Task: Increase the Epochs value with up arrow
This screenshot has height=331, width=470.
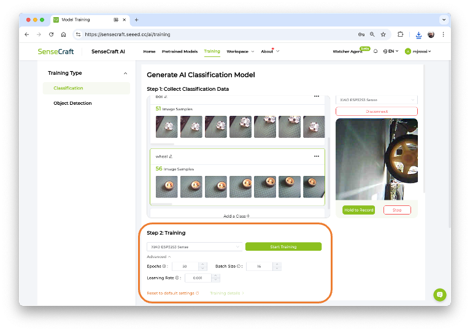Action: click(202, 264)
